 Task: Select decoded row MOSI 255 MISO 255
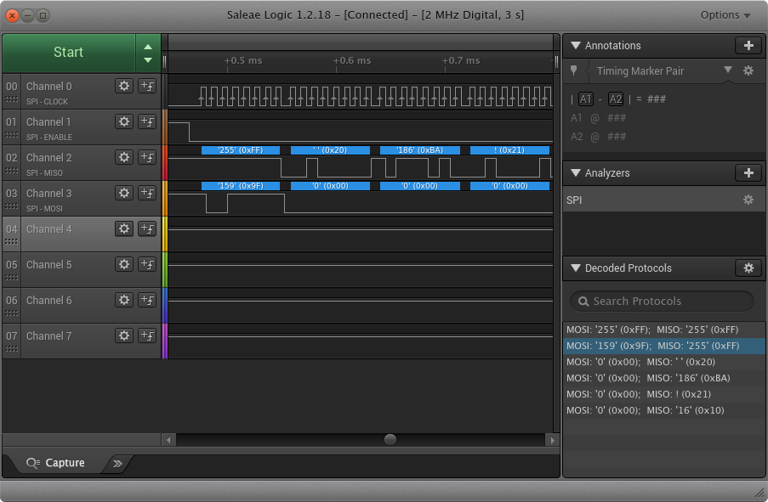(663, 330)
